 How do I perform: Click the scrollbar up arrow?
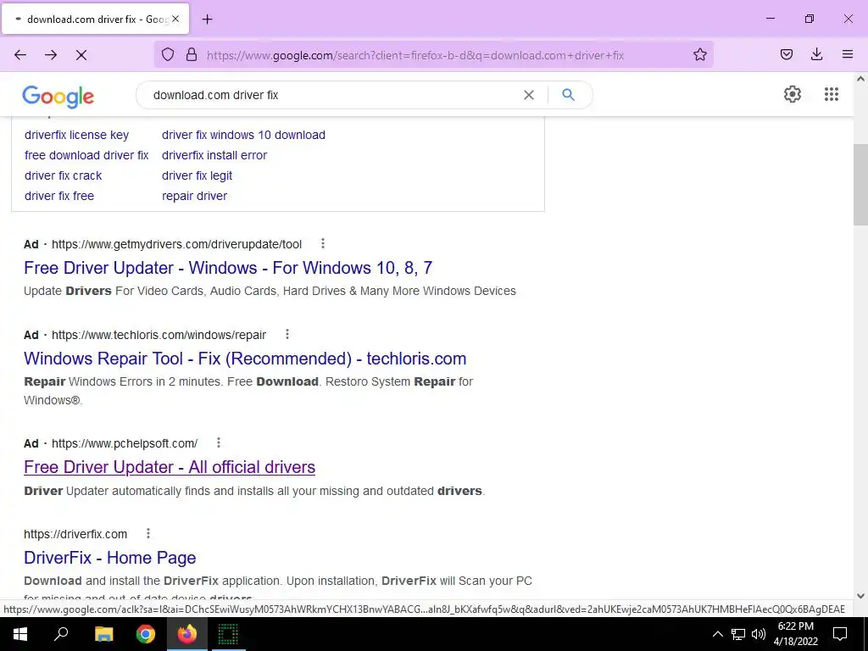click(x=860, y=79)
